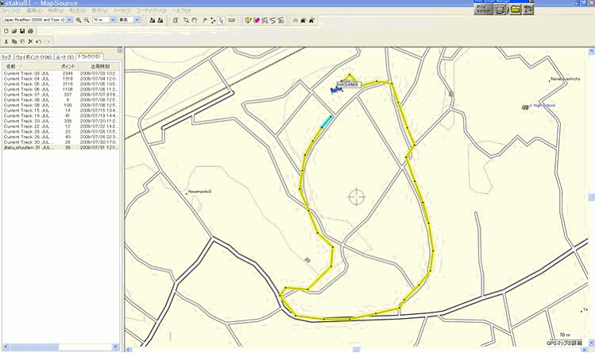Select track Current Track: 06 JUL

pyautogui.click(x=60, y=89)
